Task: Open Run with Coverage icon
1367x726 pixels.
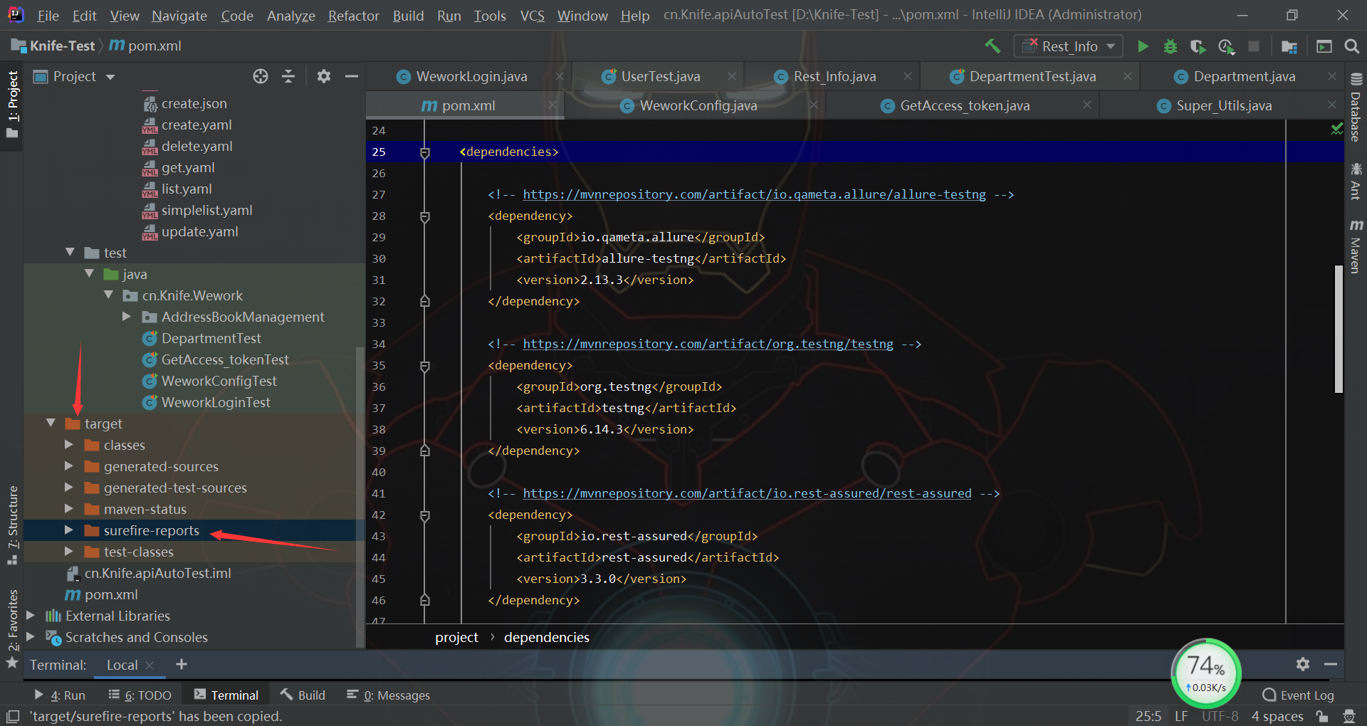Action: coord(1198,46)
